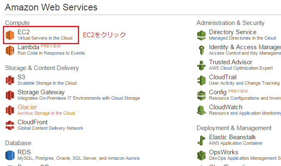281x166 pixels.
Task: Click the Directory Service green icon
Action: 201,35
